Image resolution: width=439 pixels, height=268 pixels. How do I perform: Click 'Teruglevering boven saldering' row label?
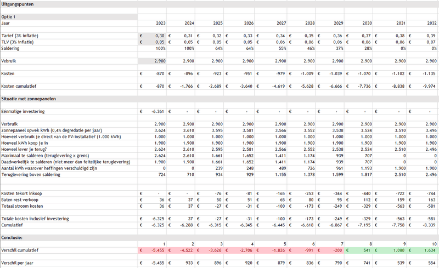click(x=31, y=175)
